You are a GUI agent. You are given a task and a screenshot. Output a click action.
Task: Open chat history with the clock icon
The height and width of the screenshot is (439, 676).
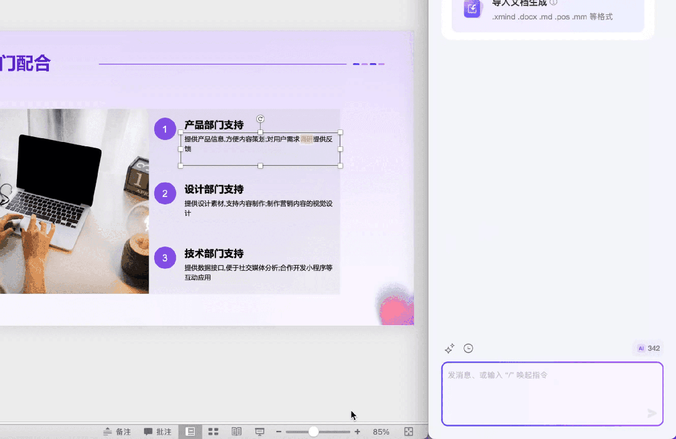[468, 348]
